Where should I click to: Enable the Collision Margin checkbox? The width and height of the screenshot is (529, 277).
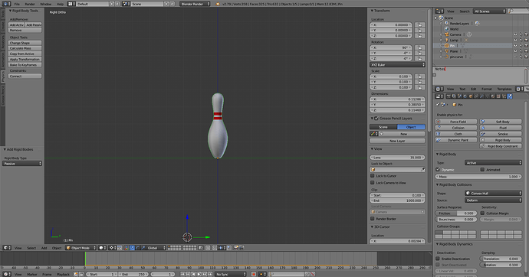[482, 213]
